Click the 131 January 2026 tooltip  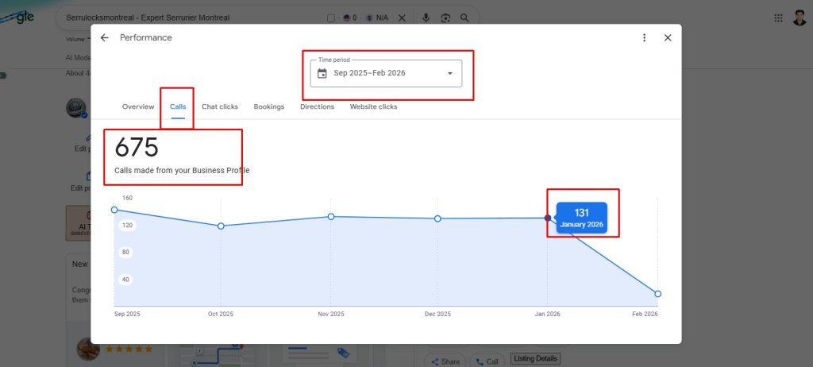click(581, 218)
